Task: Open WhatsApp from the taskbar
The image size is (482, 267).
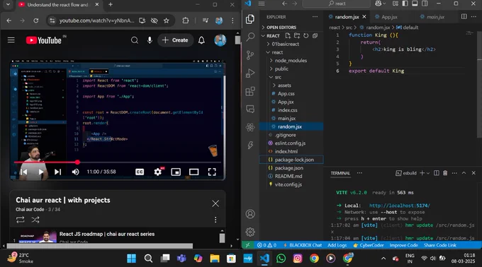Action: [281, 259]
